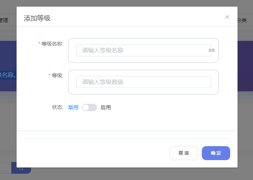This screenshot has height=180, width=253.
Task: Close the 添加等级 dialog with the X icon
Action: click(x=227, y=17)
